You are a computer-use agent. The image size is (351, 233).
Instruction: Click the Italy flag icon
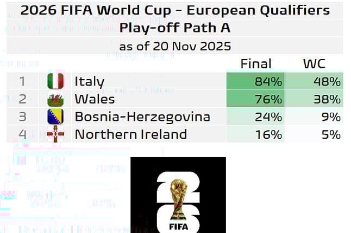55,81
